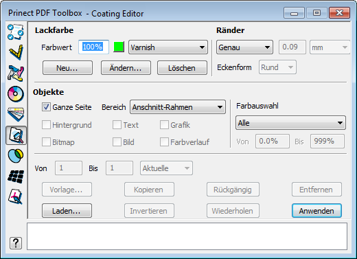Open the CMYK color wheel editor
The image size is (357, 259).
(x=16, y=94)
